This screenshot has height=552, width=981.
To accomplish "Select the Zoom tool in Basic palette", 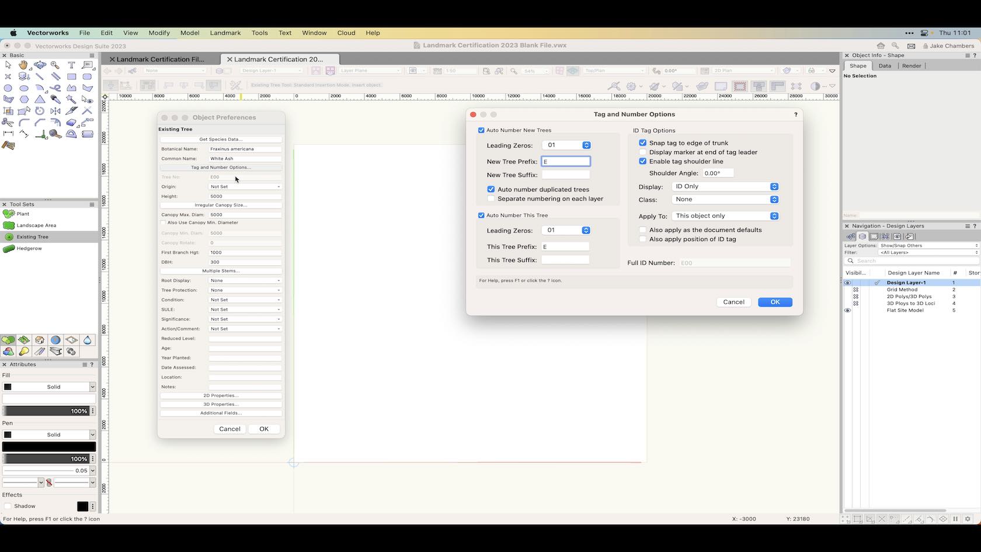I will [x=55, y=65].
